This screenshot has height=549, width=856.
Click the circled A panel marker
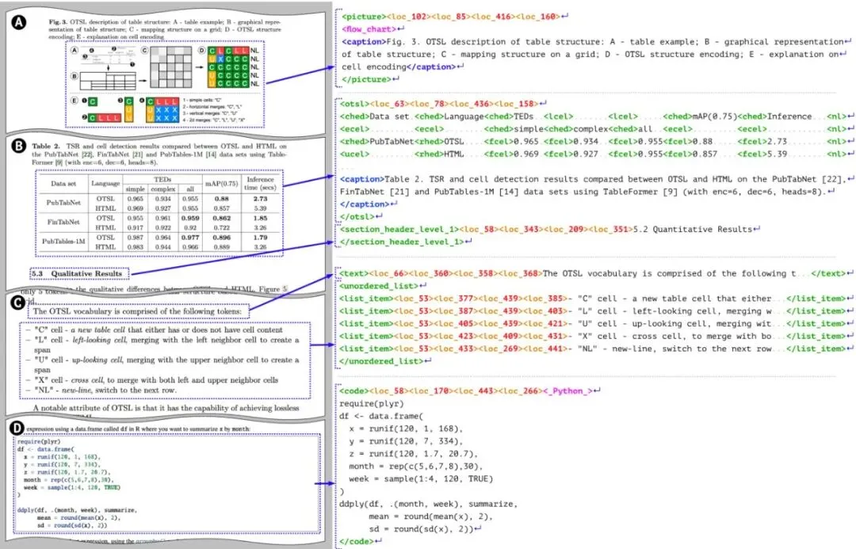pyautogui.click(x=19, y=22)
